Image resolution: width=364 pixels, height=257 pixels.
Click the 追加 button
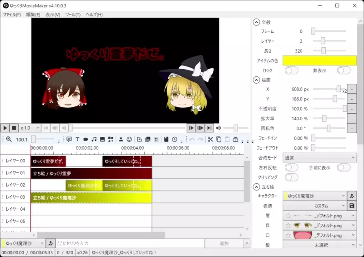(x=224, y=243)
